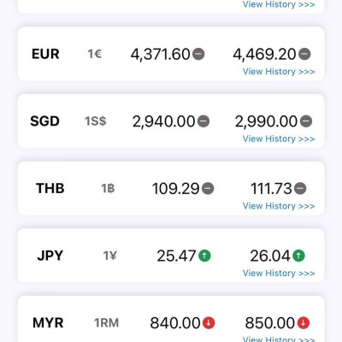Click the grey indicator beside THB 111.73
The image size is (342, 342).
pos(300,188)
